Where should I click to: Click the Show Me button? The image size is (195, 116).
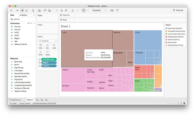coord(178,10)
